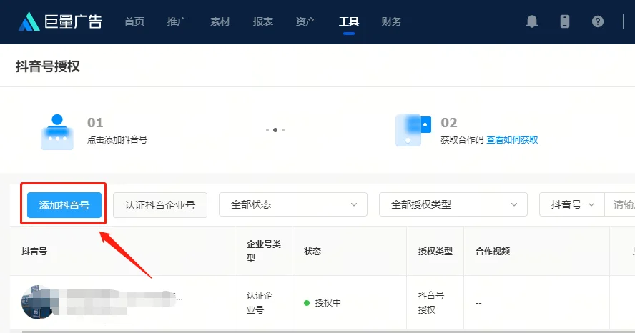
Task: Click the account avatar in first row
Action: click(37, 302)
